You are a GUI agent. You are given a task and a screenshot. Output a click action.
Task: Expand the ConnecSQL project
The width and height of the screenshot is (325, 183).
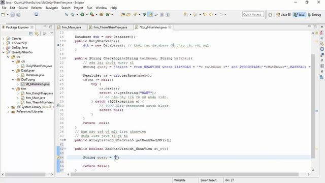[3, 43]
